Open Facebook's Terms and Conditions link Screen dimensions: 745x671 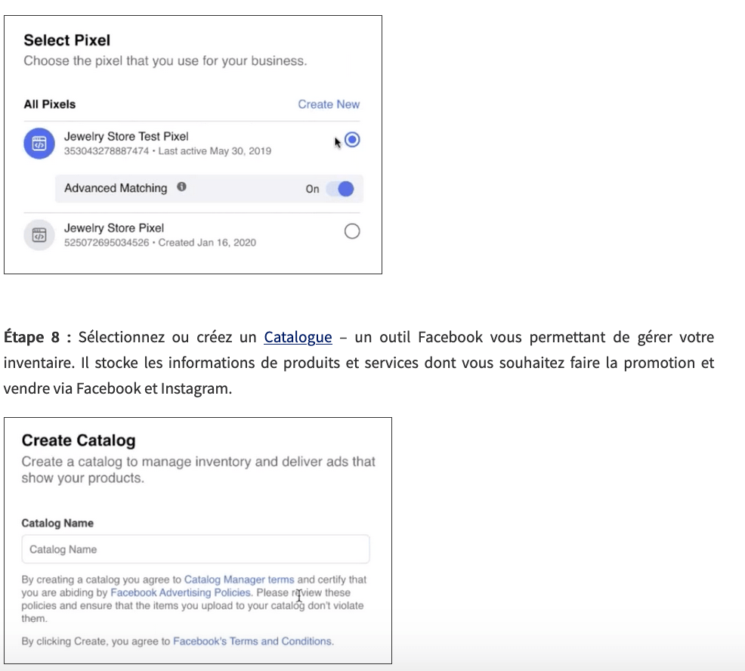click(252, 641)
